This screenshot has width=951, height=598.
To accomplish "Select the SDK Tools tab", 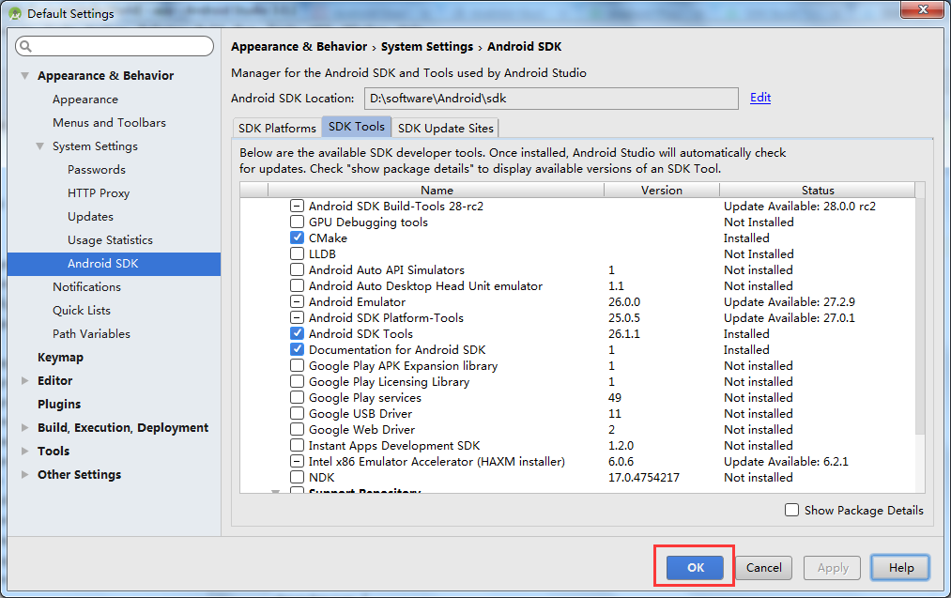I will coord(357,127).
